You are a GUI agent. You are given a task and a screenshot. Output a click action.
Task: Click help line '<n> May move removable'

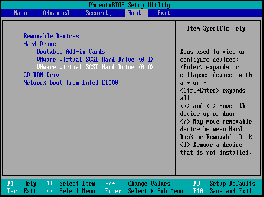(x=216, y=121)
